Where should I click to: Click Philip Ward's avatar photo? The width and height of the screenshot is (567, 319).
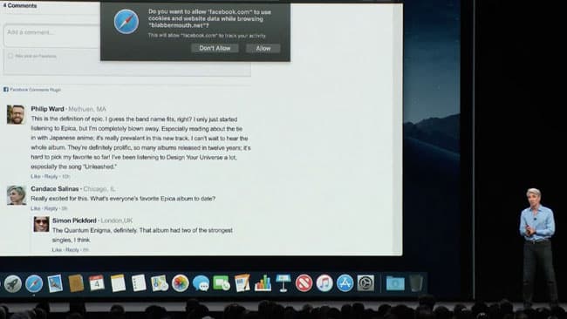(16, 115)
